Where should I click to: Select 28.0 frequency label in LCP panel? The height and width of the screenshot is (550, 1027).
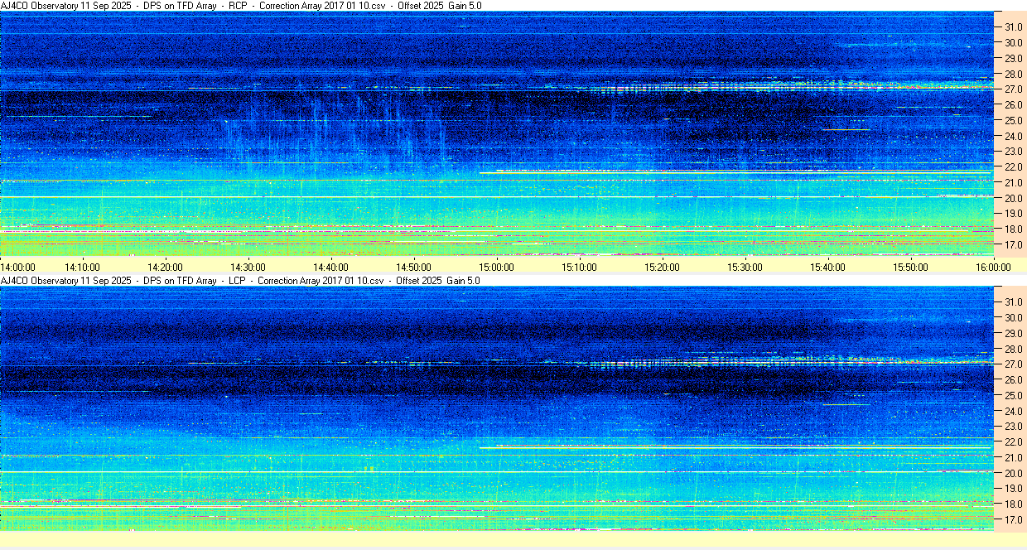[1014, 349]
